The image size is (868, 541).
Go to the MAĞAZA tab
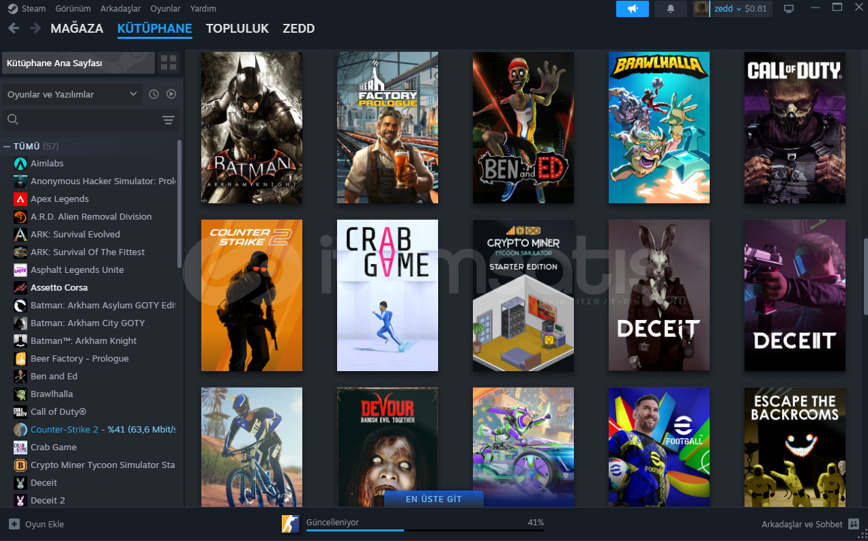[77, 29]
